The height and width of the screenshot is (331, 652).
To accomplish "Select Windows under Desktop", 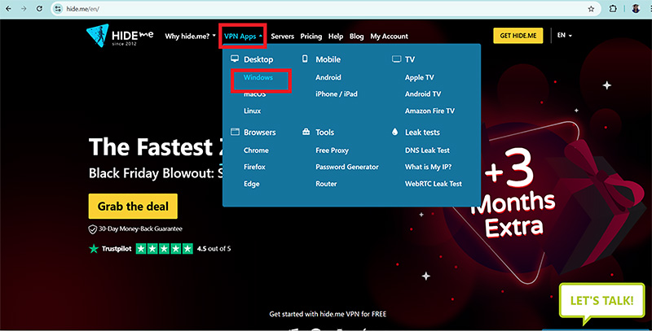I will (258, 77).
